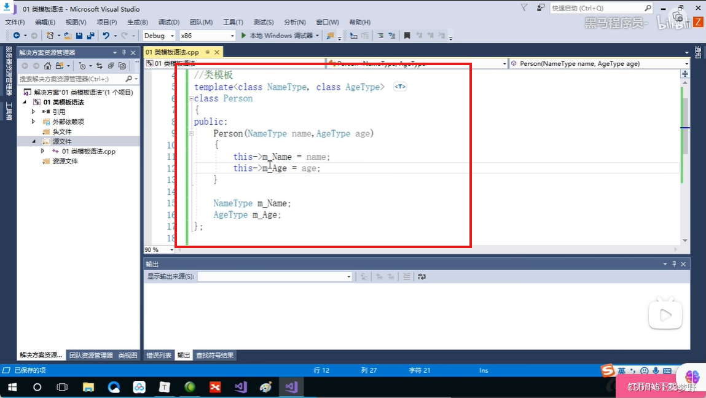Switch to the 查找符号结果 tab

click(x=215, y=355)
